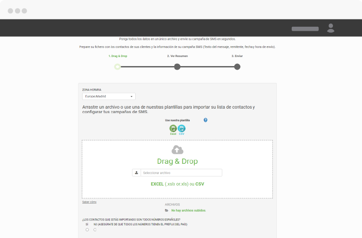
Task: Click the Drag & Drop heading text
Action: tap(177, 162)
